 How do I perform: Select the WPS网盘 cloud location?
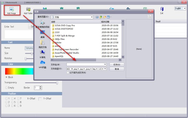coord(42,64)
